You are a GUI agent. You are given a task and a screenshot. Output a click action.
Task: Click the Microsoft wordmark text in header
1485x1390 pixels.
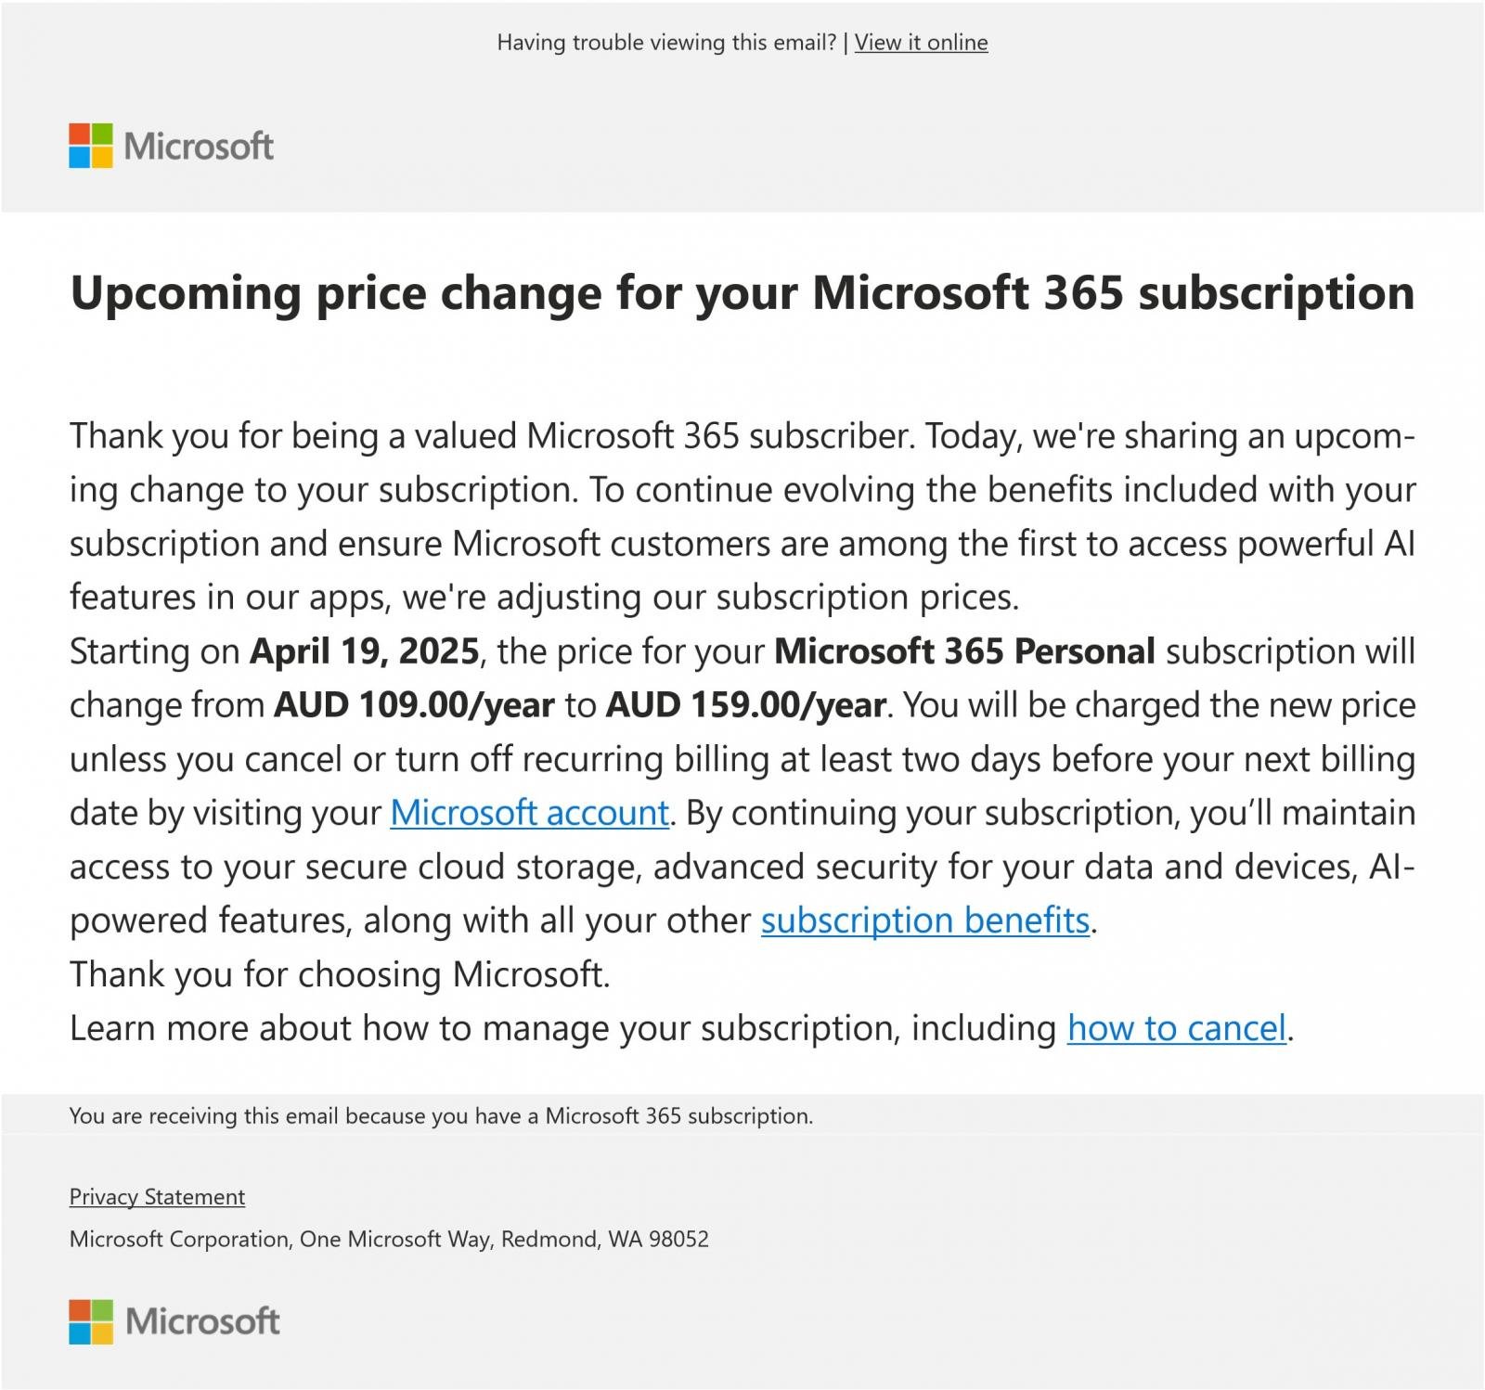[x=199, y=147]
